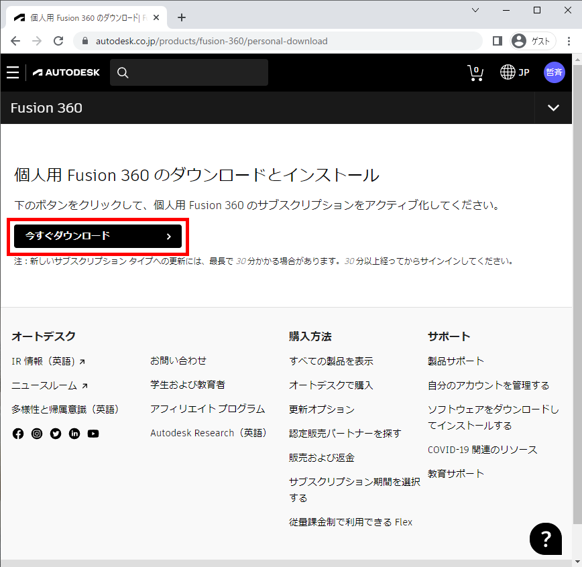Reload the current page
The height and width of the screenshot is (567, 582).
coord(58,41)
